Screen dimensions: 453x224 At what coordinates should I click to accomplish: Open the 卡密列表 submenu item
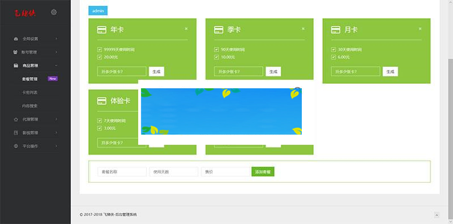pos(30,92)
